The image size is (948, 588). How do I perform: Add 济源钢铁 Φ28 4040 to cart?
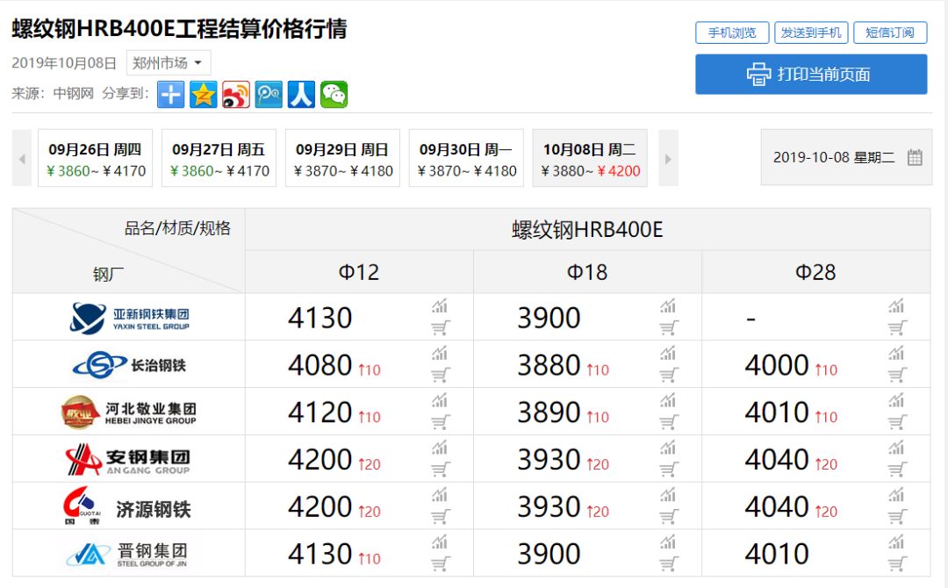click(x=896, y=517)
